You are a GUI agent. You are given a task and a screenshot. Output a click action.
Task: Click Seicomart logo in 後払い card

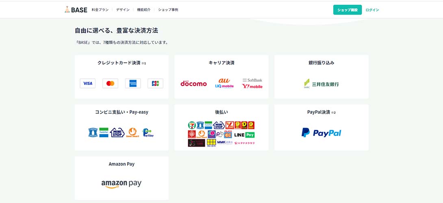(202, 134)
